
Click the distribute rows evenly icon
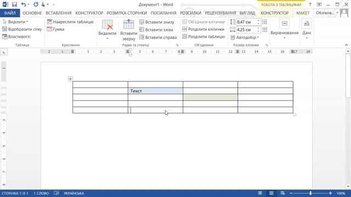pyautogui.click(x=264, y=22)
